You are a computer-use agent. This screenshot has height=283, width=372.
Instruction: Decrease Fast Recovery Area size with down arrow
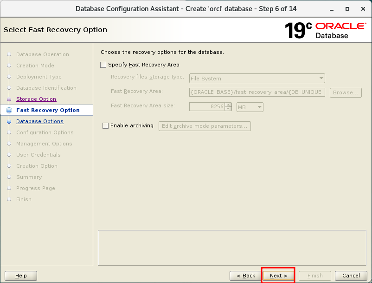[228, 109]
